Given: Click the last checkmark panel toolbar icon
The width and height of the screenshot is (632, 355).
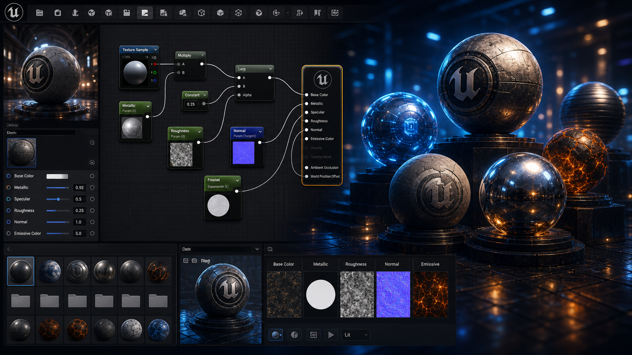Looking at the screenshot, I should [x=335, y=13].
